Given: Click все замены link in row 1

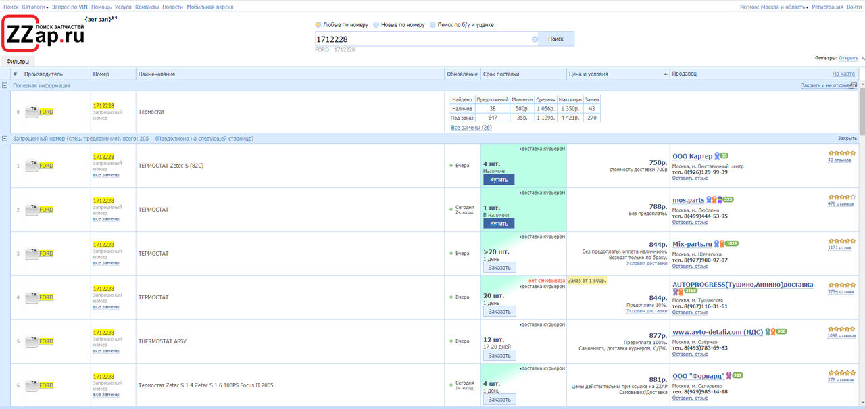Looking at the screenshot, I should (106, 175).
